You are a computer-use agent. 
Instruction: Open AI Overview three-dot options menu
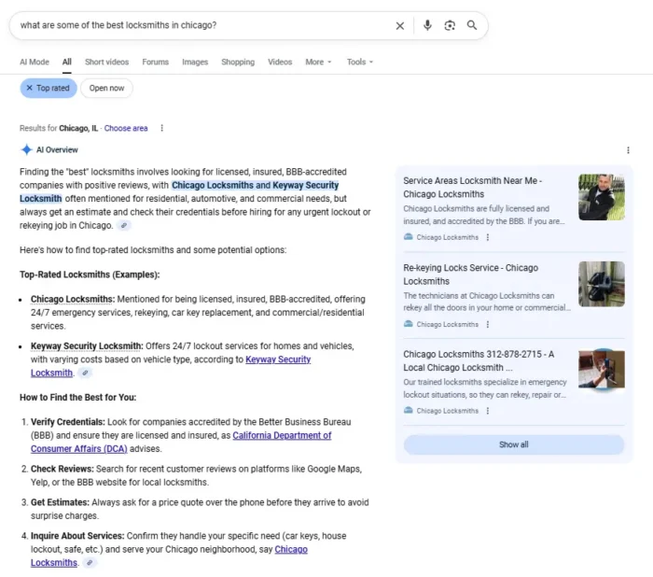tap(628, 150)
